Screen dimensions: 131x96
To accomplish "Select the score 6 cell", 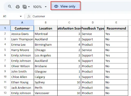I will 69,61.
